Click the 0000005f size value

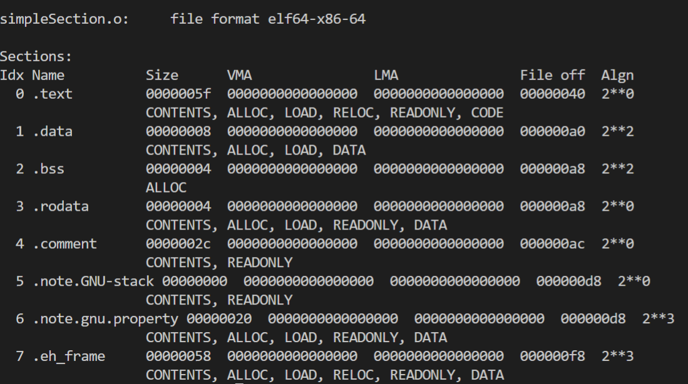(178, 94)
